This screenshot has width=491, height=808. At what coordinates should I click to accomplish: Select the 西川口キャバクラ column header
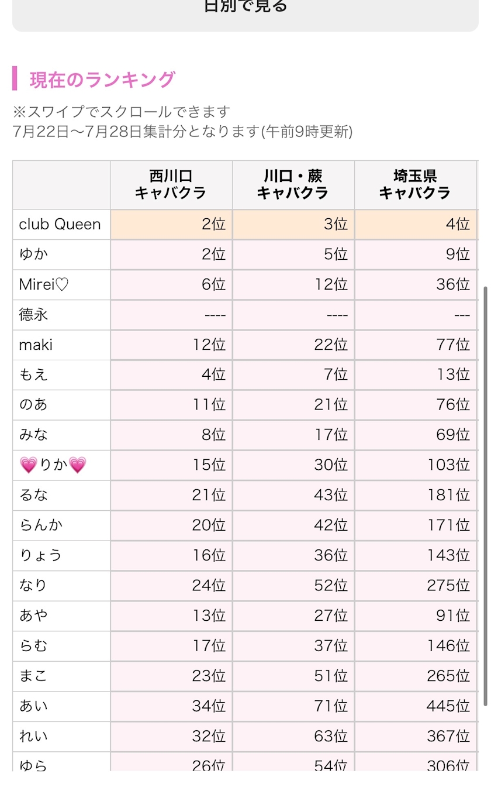click(171, 185)
